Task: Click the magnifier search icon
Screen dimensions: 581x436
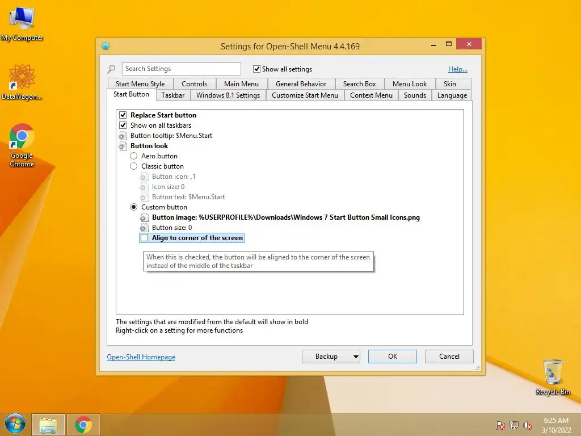Action: (111, 69)
